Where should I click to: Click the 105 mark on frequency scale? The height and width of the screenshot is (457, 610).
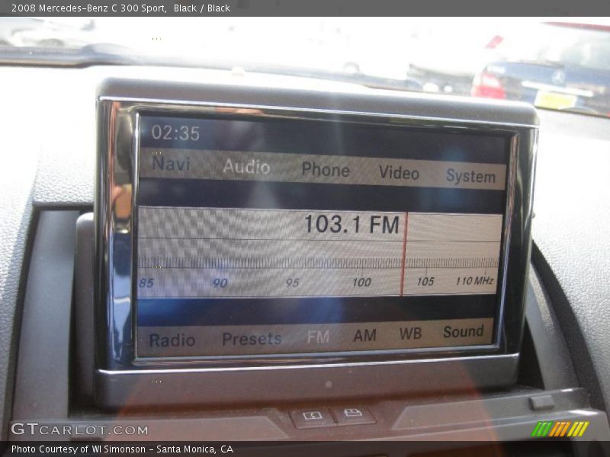pyautogui.click(x=425, y=281)
